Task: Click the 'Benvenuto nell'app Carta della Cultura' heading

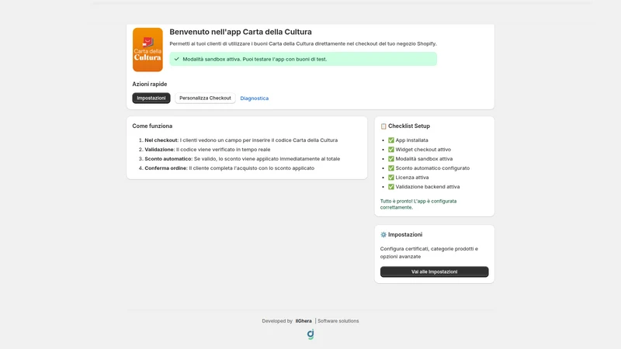Action: [x=241, y=32]
